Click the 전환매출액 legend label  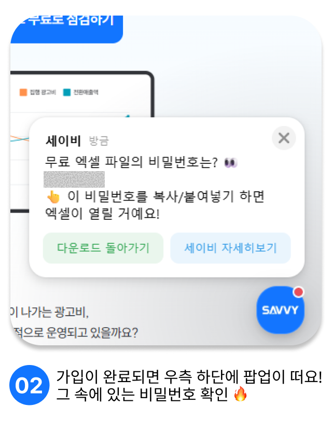click(x=86, y=92)
